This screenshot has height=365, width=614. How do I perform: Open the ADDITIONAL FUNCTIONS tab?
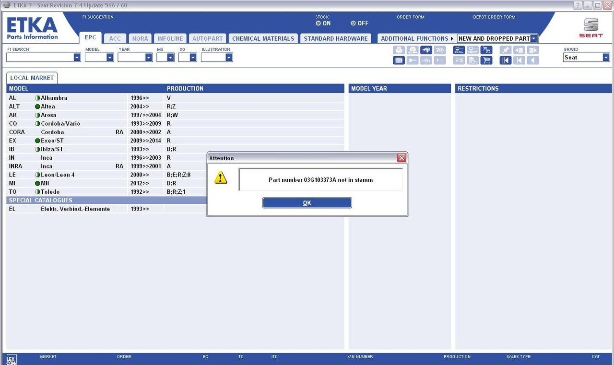click(x=416, y=38)
